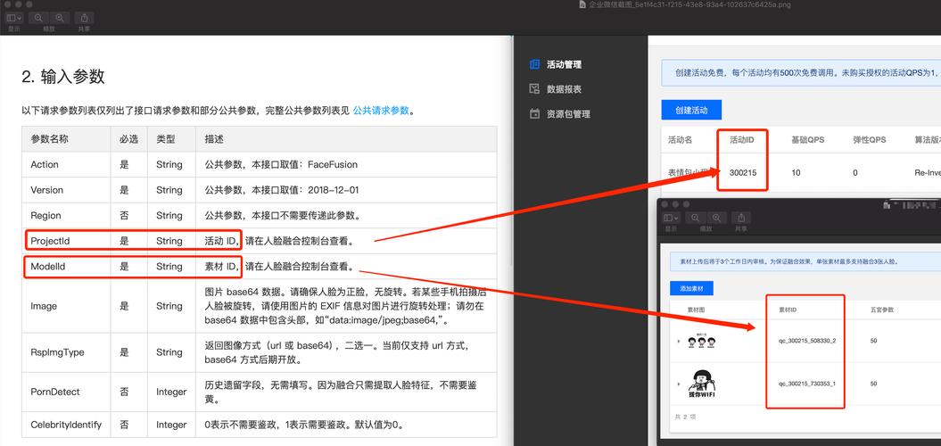Click the 类型 table header
Screen dimensions: 941x446
pos(171,139)
